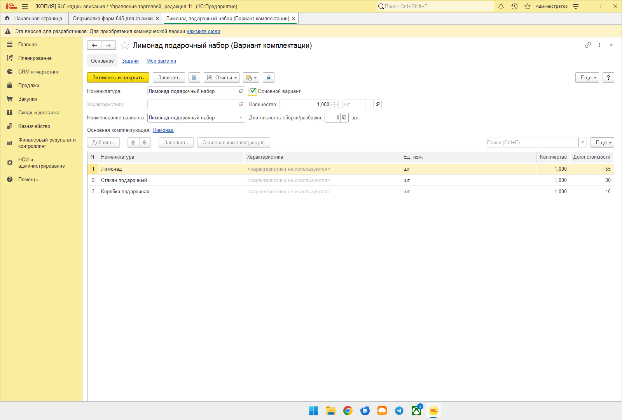Toggle Основной вариант checkbox
The image size is (622, 420).
point(253,91)
